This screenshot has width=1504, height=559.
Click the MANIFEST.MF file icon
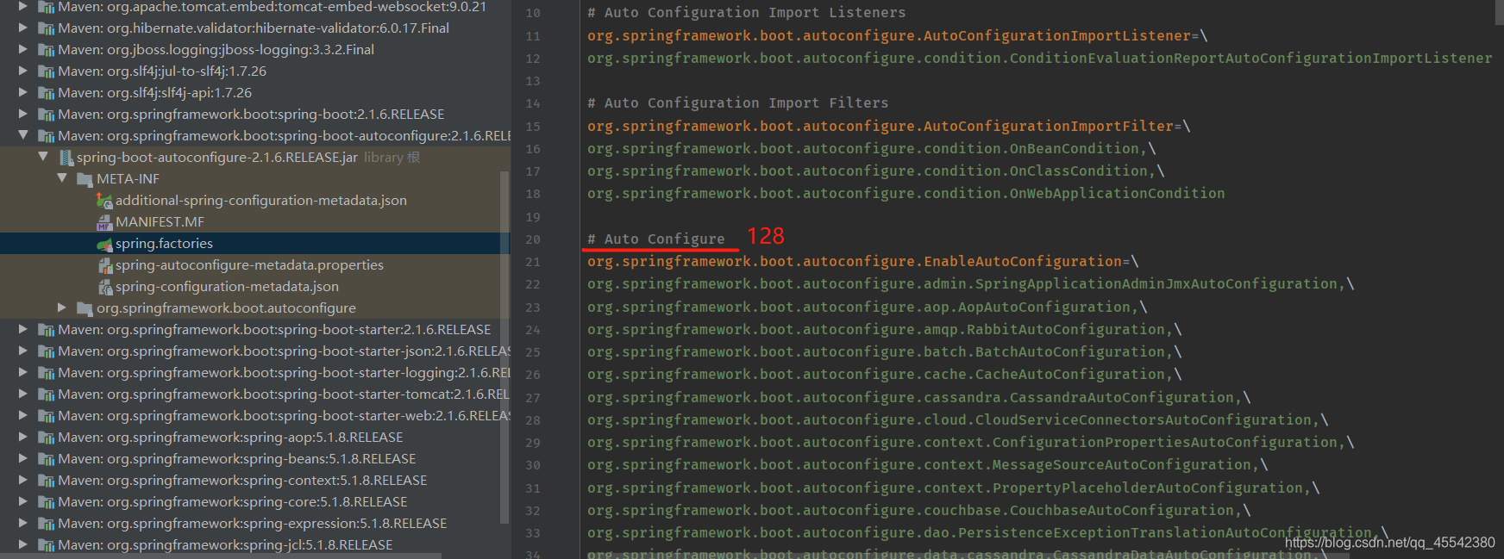104,222
